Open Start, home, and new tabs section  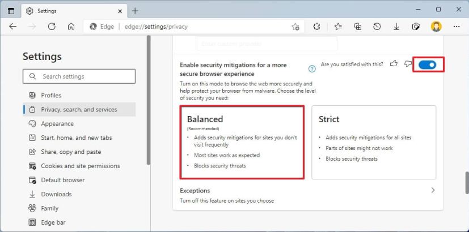(79, 138)
